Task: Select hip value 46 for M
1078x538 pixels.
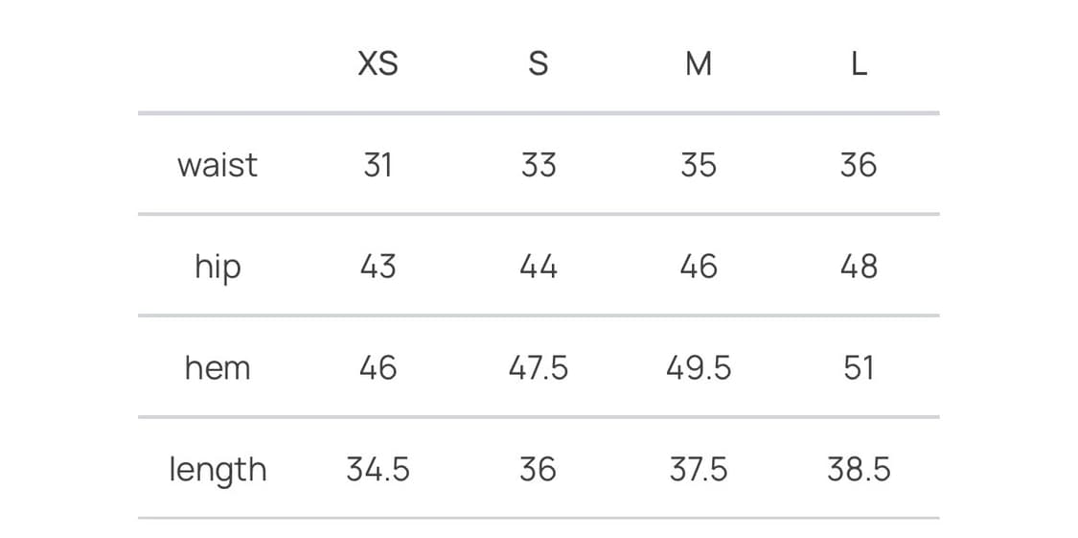Action: pos(699,267)
